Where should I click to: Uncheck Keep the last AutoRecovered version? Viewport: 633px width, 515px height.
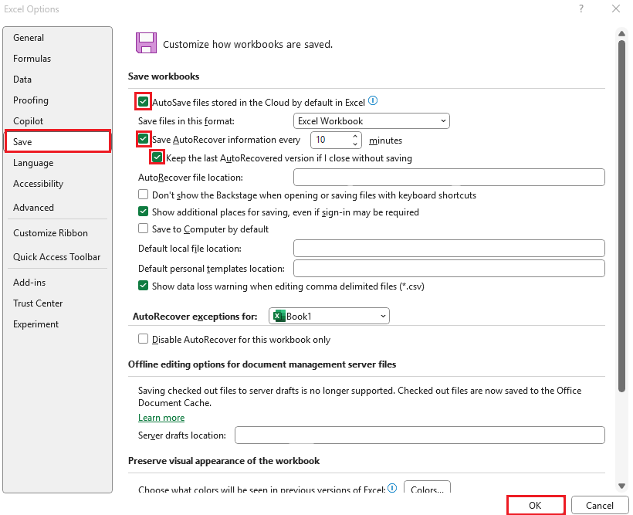click(157, 158)
